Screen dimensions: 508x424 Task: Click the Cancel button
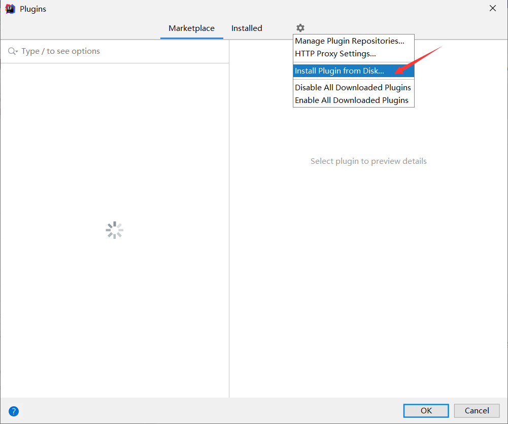coord(477,410)
